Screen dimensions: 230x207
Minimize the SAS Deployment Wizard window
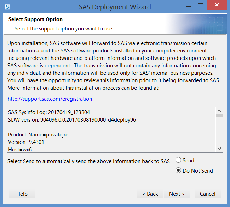click(189, 7)
